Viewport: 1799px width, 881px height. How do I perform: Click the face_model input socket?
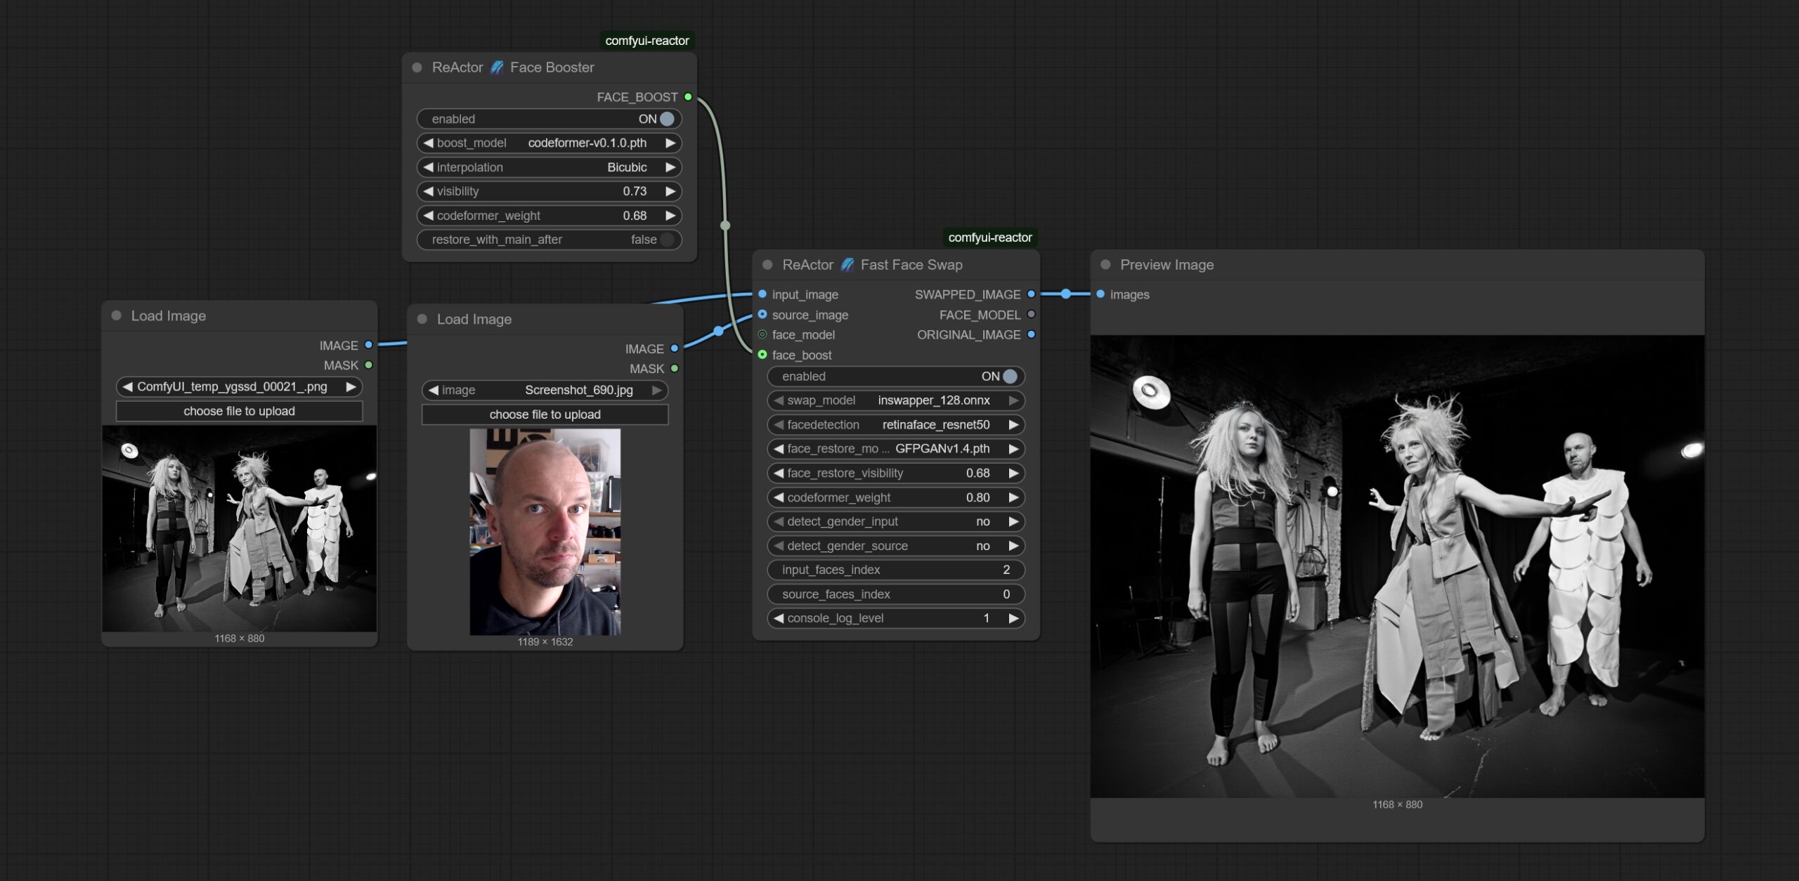762,335
